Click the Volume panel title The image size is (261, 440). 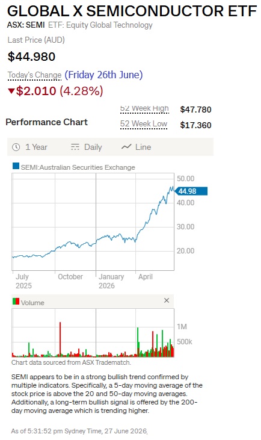[32, 303]
